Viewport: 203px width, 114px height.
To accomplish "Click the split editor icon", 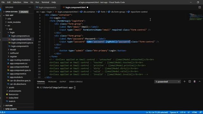I will 200,7.
